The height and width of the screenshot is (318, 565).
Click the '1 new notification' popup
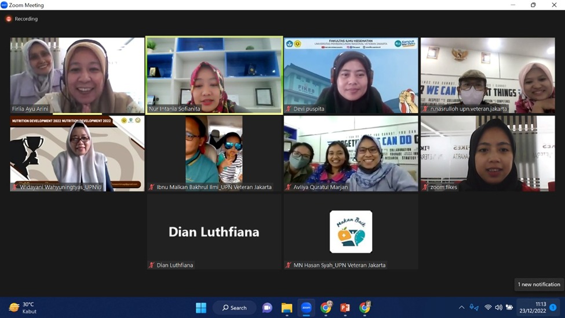[x=539, y=284]
